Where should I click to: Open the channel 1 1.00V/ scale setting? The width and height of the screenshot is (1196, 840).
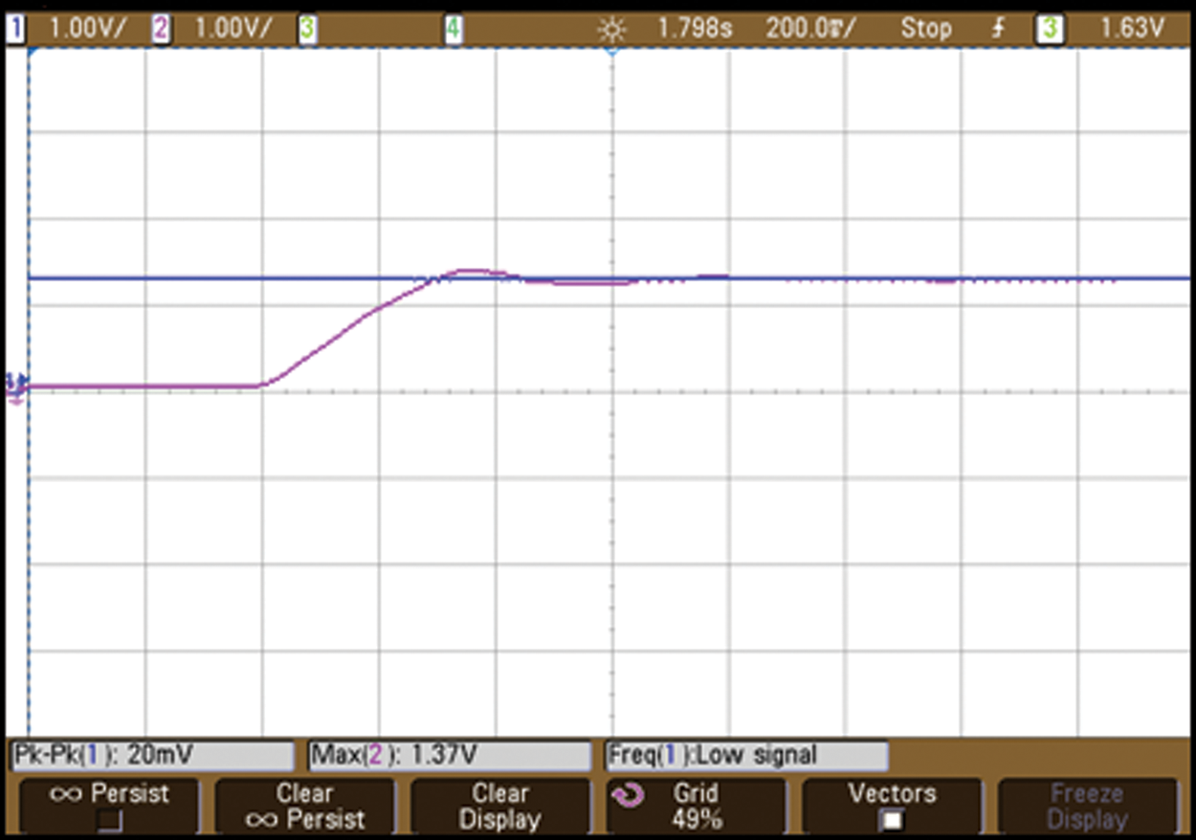point(86,29)
